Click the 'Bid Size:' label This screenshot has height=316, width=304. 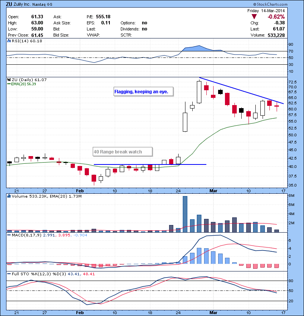(x=61, y=35)
